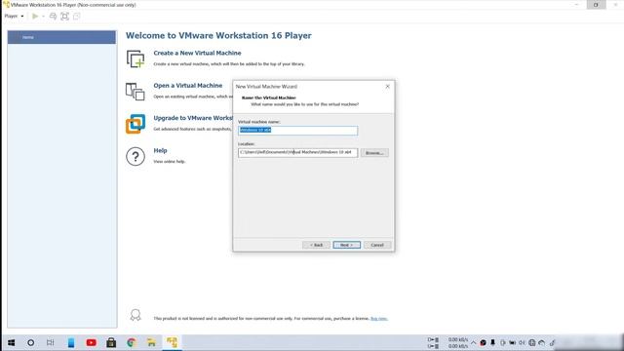This screenshot has height=351, width=624.
Task: Expand the power options arrow beside play
Action: click(43, 17)
